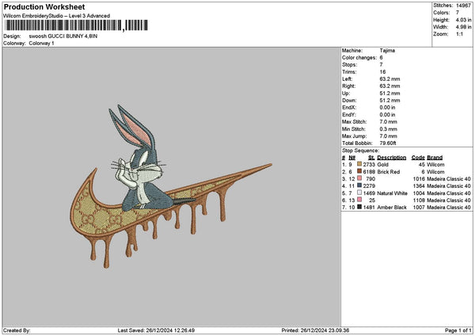This screenshot has width=475, height=336.
Task: Click the Code column header
Action: coord(418,158)
